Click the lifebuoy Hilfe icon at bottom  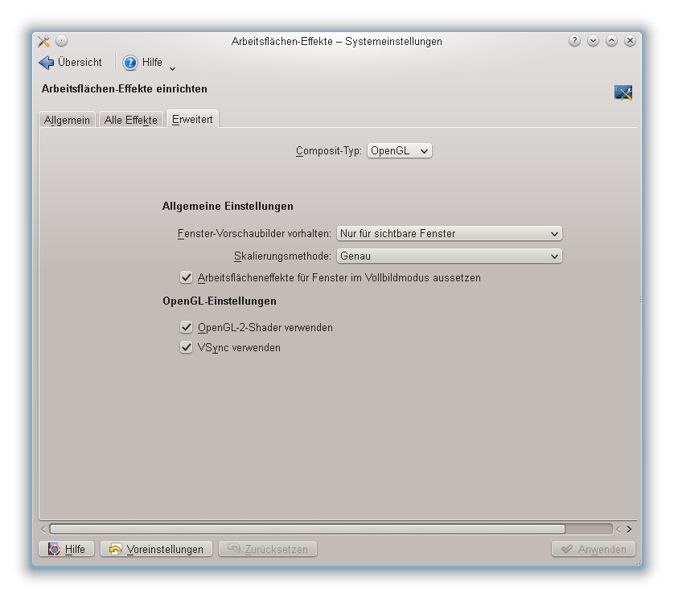click(x=54, y=549)
